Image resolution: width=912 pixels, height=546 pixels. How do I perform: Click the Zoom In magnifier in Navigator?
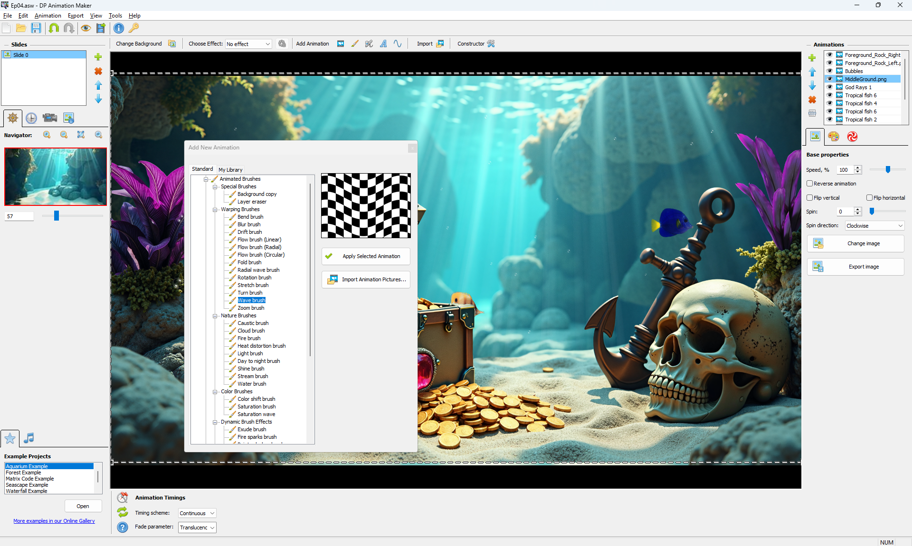(x=47, y=135)
